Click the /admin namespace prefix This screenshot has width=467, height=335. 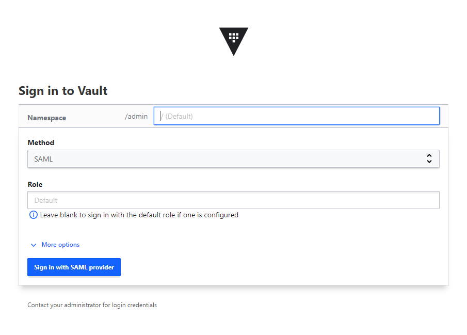point(136,116)
